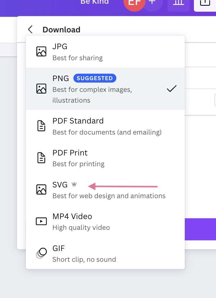
Task: Click 'Best for complex images, illustrations' text
Action: [x=92, y=95]
